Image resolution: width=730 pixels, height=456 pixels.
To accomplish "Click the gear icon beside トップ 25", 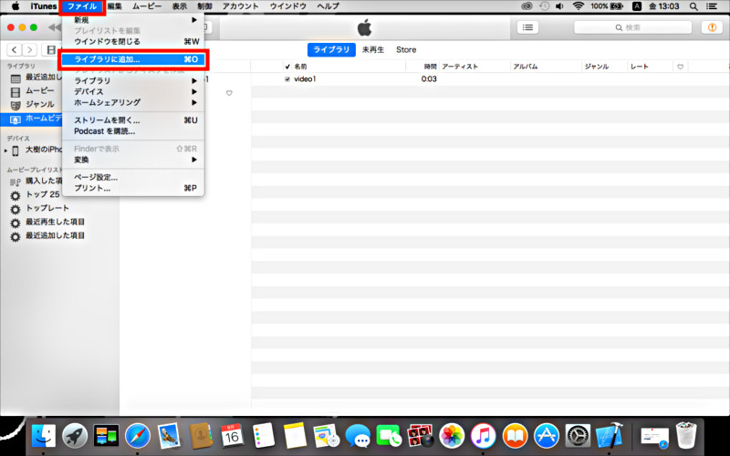I will pyautogui.click(x=16, y=195).
